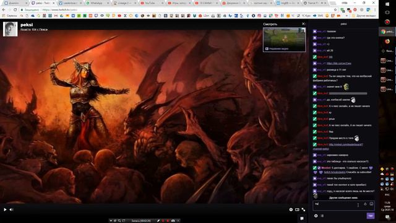Play the Twitch stream video

[x=5, y=209]
